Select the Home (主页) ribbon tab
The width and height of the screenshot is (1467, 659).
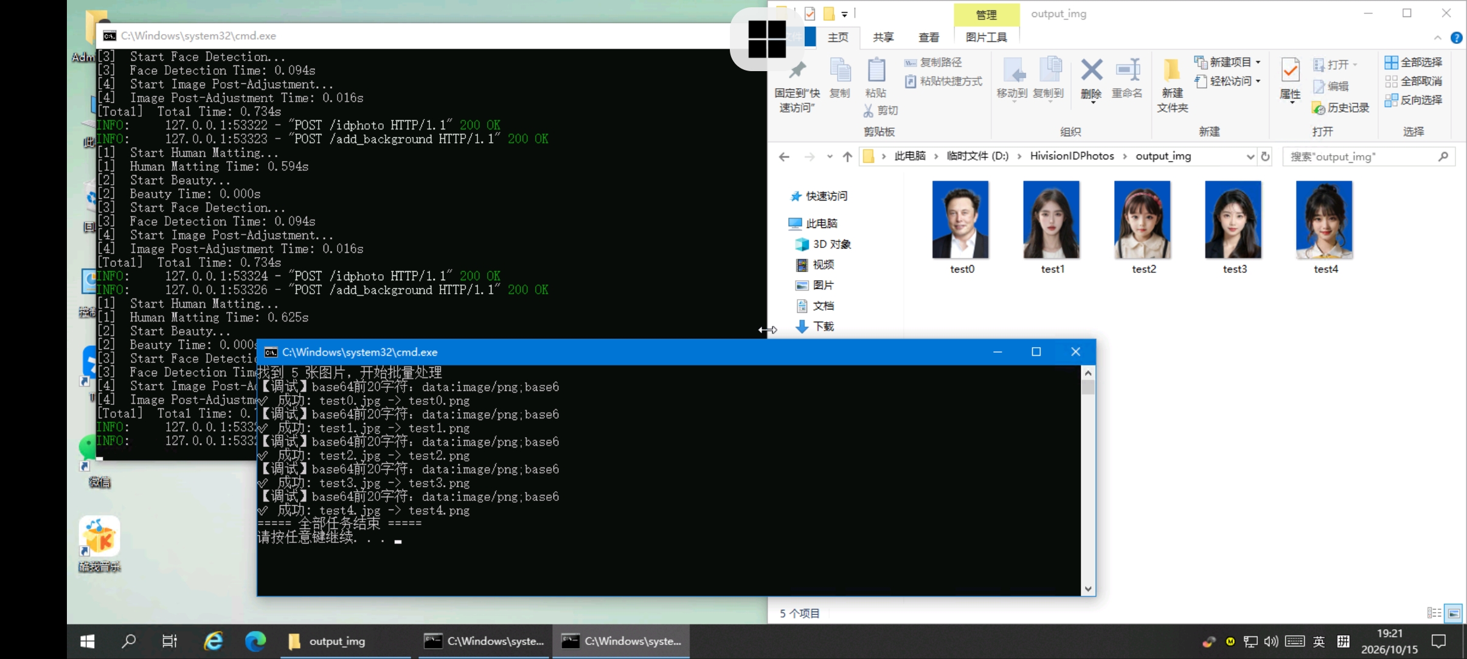pyautogui.click(x=838, y=37)
